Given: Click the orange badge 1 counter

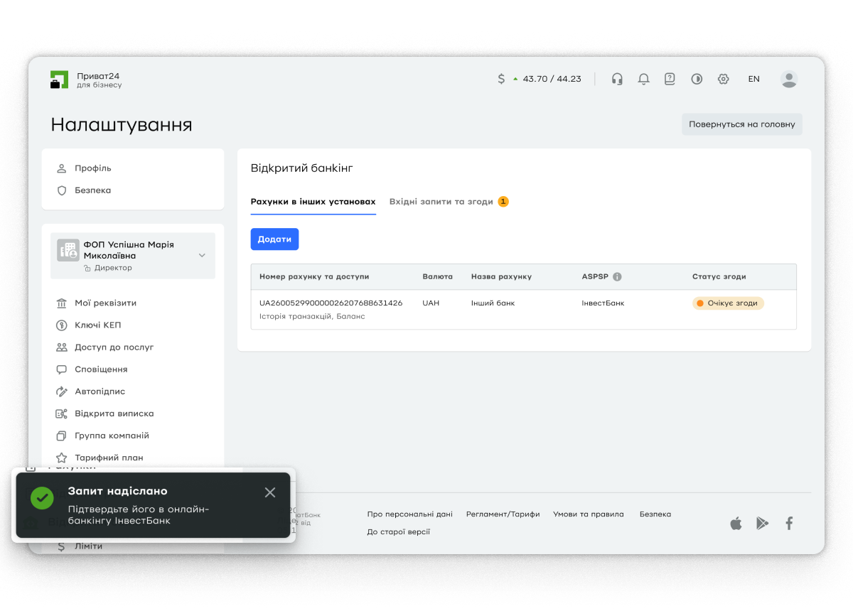Looking at the screenshot, I should click(503, 202).
